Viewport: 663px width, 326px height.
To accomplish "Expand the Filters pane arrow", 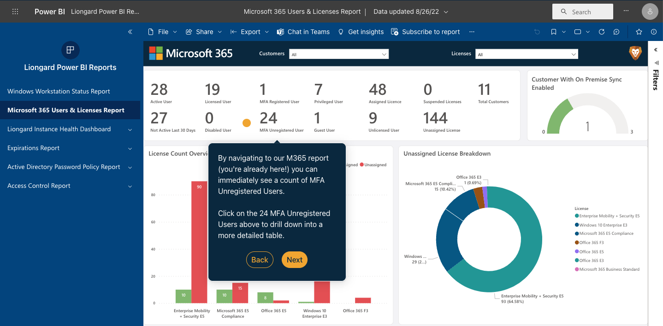I will click(x=656, y=50).
